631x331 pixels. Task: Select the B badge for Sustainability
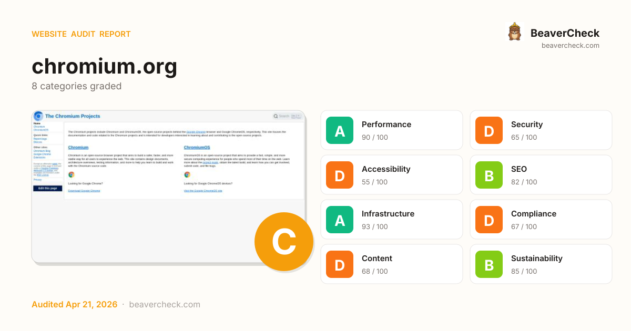pos(489,264)
